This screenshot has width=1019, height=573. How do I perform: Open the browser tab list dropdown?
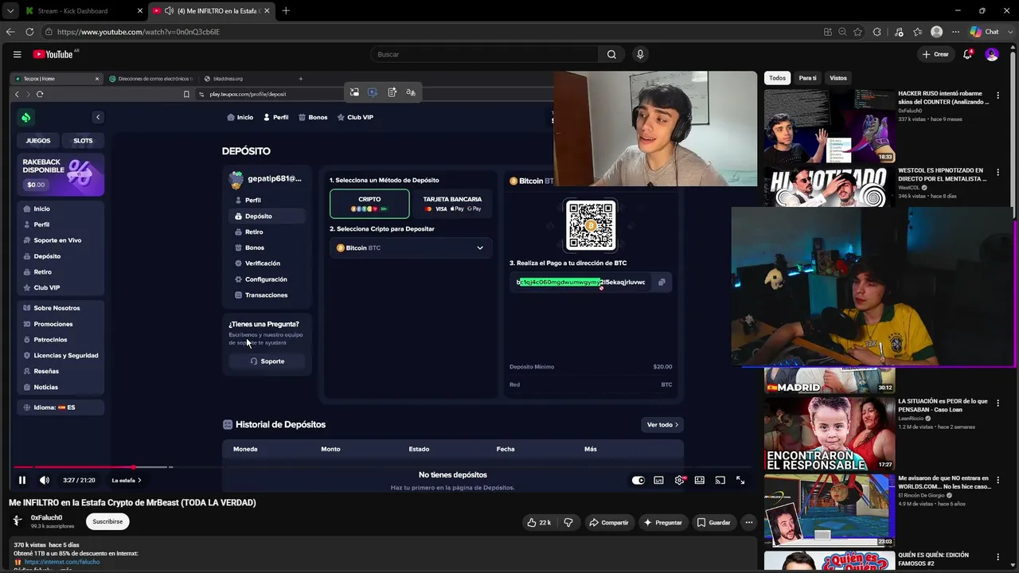(10, 10)
